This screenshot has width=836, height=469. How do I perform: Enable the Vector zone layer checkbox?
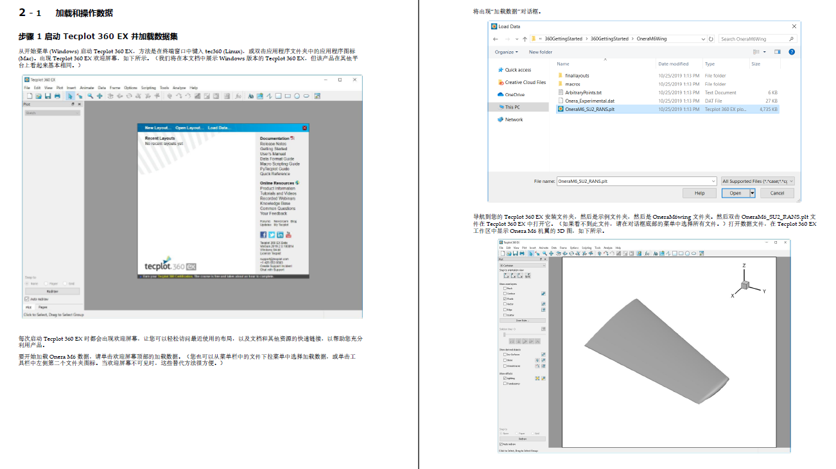505,304
